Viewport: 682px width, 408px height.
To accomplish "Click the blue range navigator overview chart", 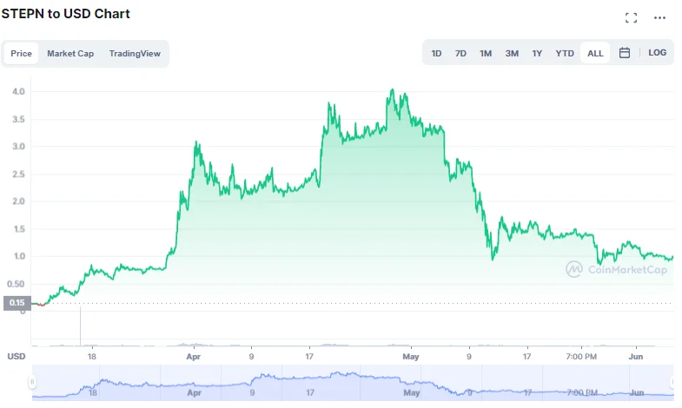I will click(x=353, y=383).
